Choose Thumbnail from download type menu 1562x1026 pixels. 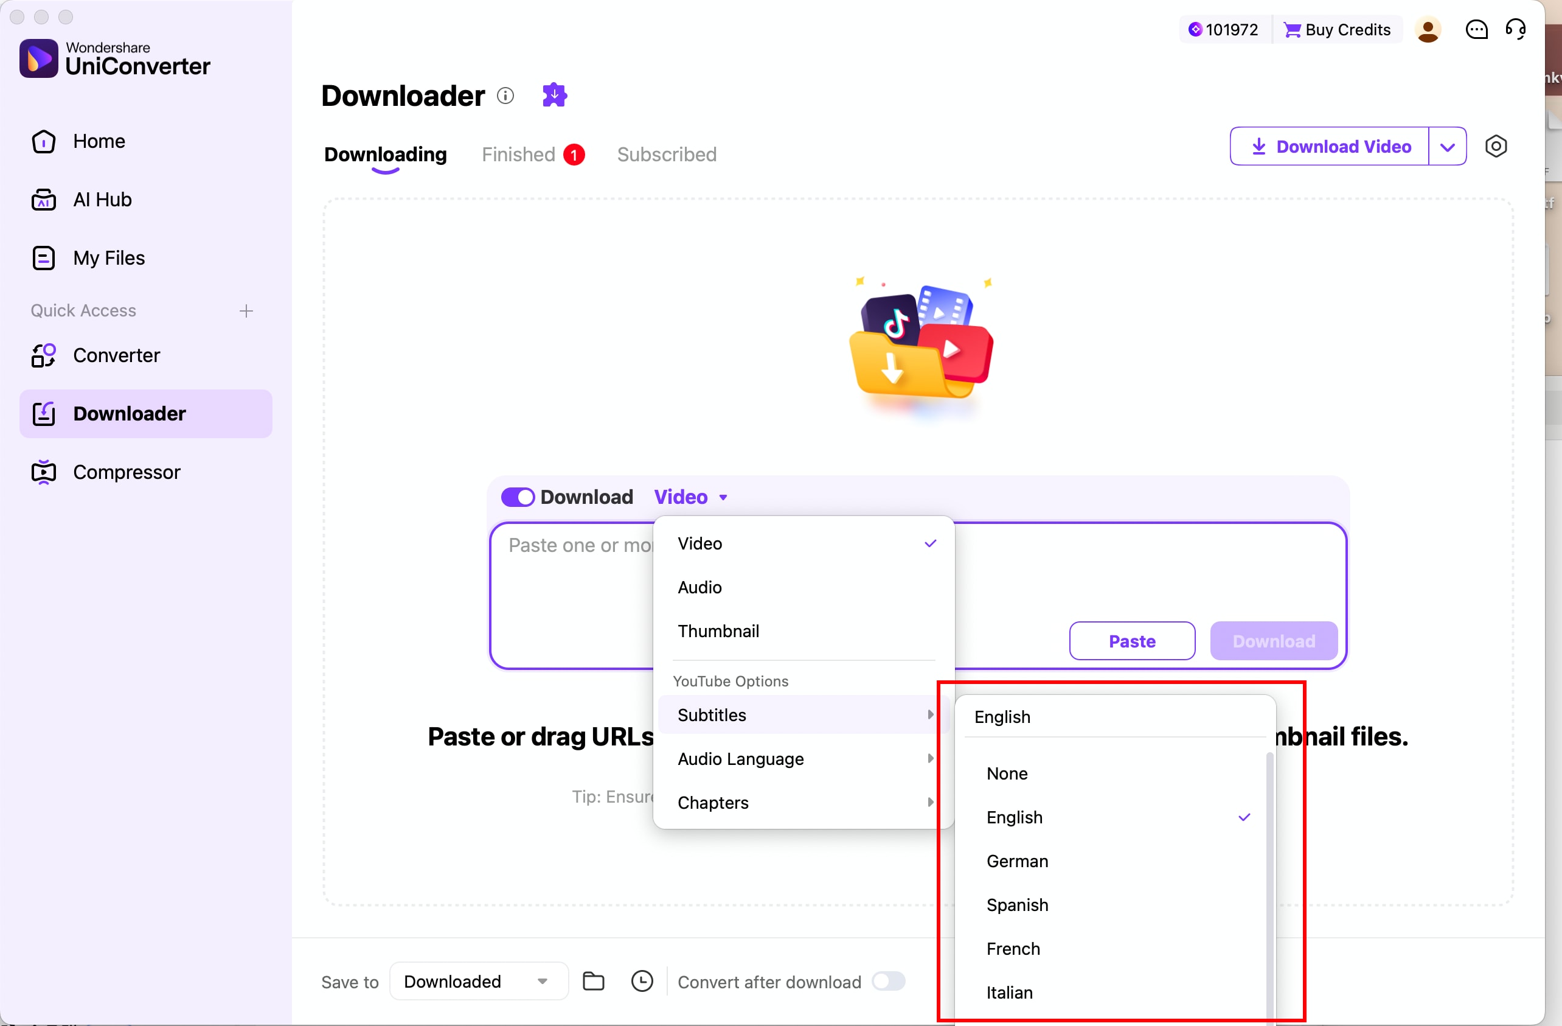(805, 632)
